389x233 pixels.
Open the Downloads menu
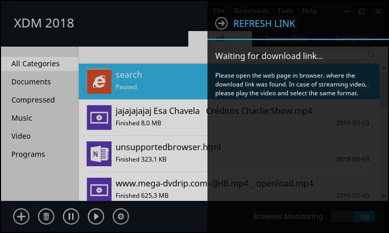[x=251, y=11]
